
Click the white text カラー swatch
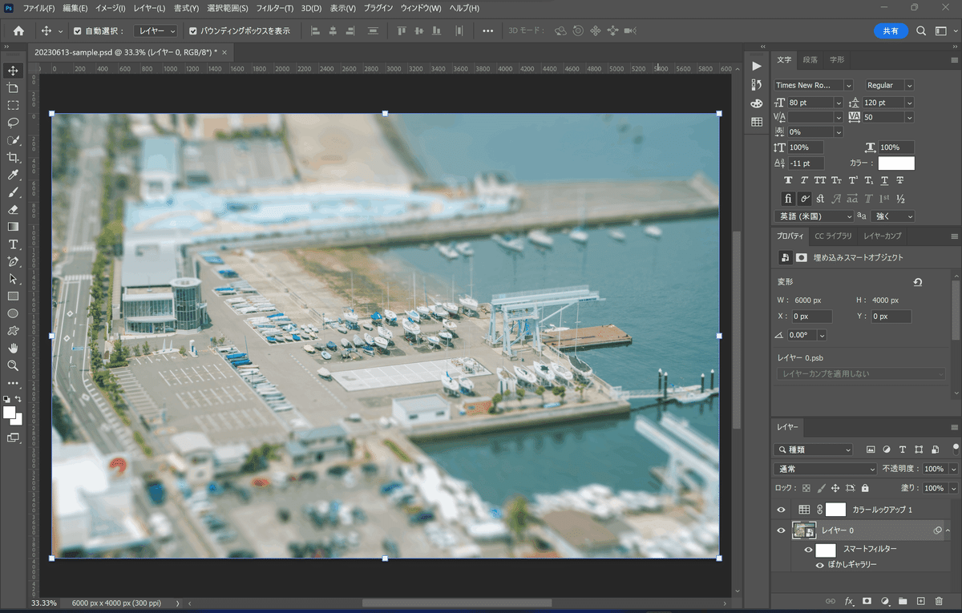point(896,163)
